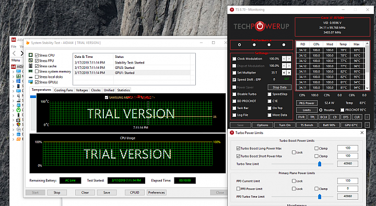376x206 pixels.
Task: Select the speaker multimedia icon in AIDA64 tree
Action: [18, 95]
